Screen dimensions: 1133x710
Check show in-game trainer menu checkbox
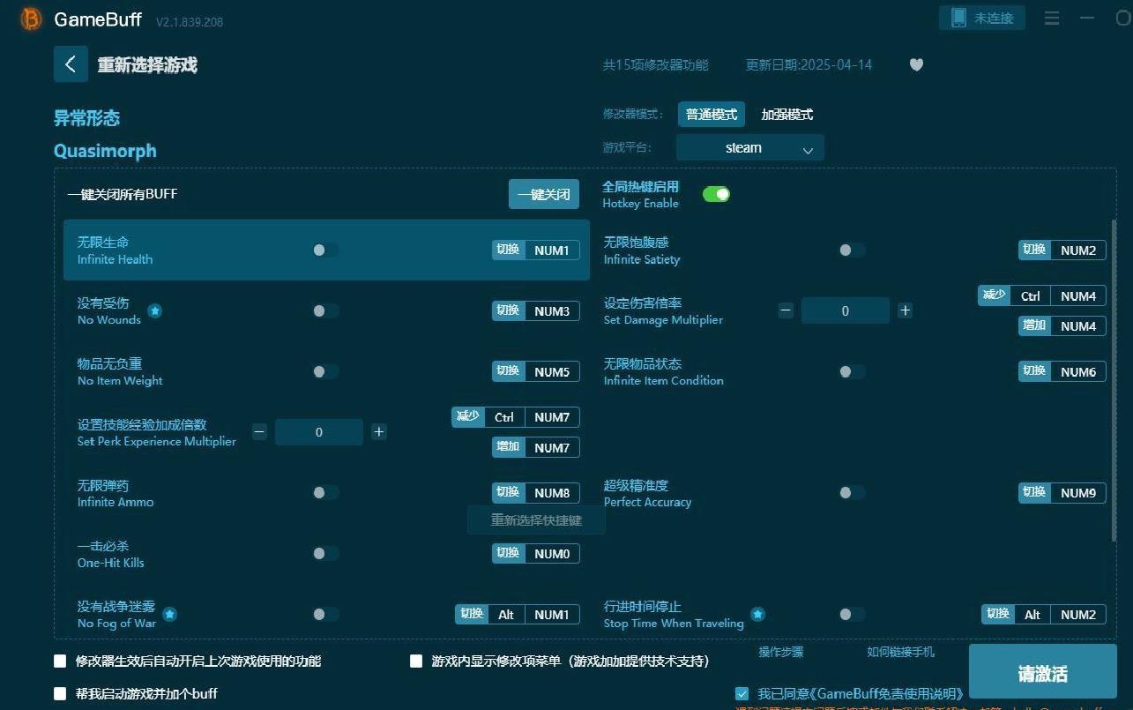(416, 661)
